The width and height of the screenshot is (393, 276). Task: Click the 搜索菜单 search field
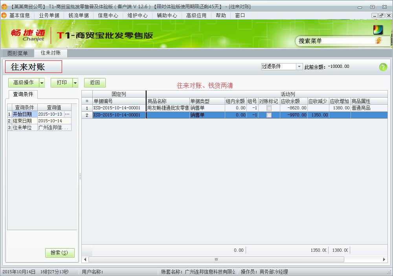tap(336, 41)
